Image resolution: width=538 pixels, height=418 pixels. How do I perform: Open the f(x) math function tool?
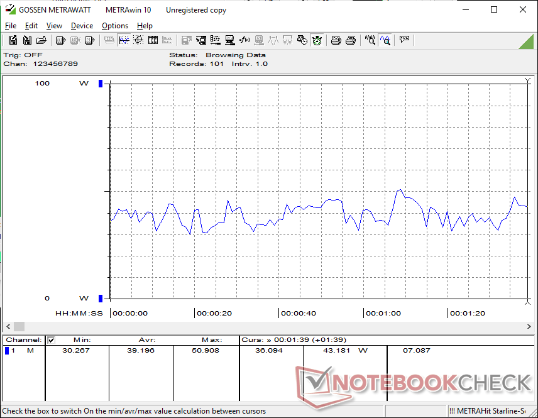click(244, 40)
